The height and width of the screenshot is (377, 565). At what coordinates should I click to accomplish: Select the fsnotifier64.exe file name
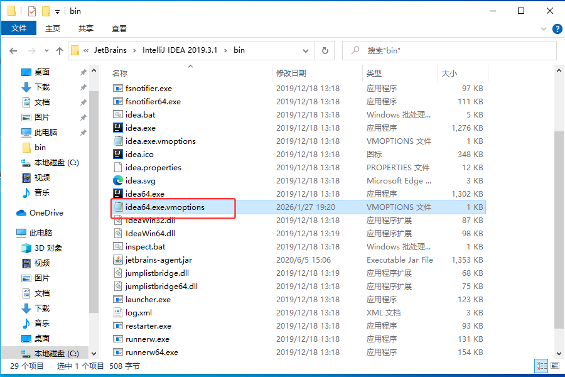click(x=153, y=102)
